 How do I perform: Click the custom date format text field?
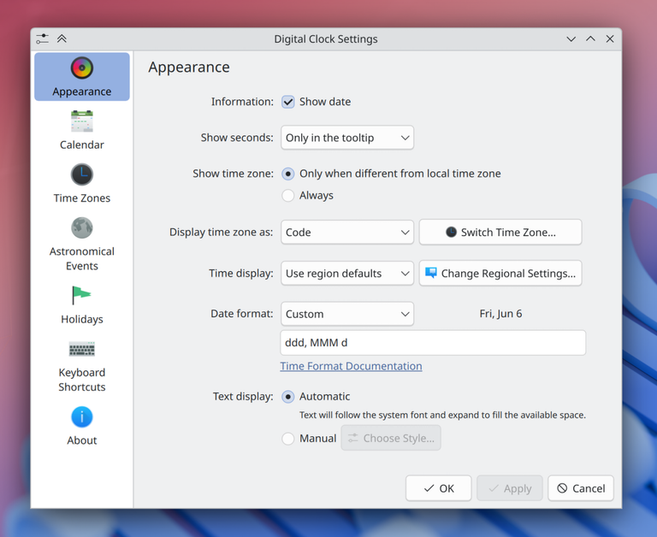tap(433, 343)
